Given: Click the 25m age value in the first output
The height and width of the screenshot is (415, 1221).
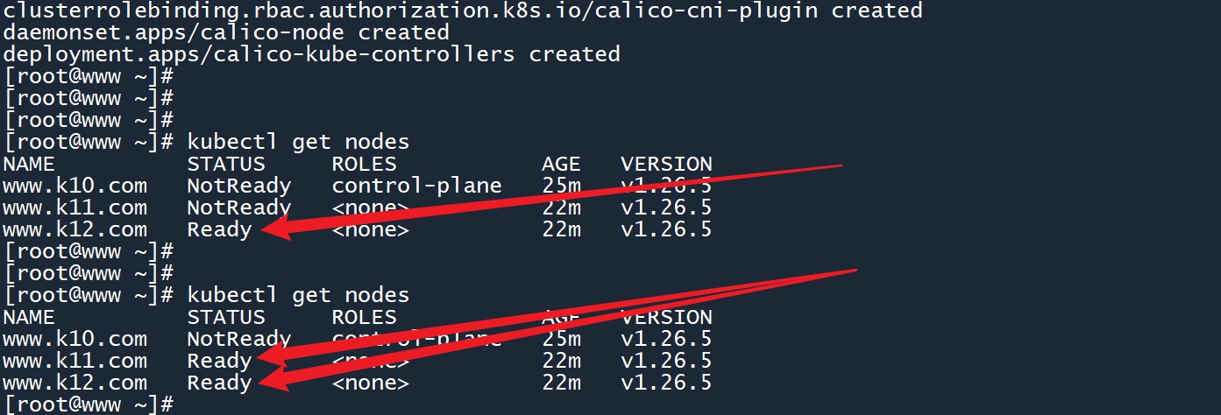Looking at the screenshot, I should [x=561, y=186].
